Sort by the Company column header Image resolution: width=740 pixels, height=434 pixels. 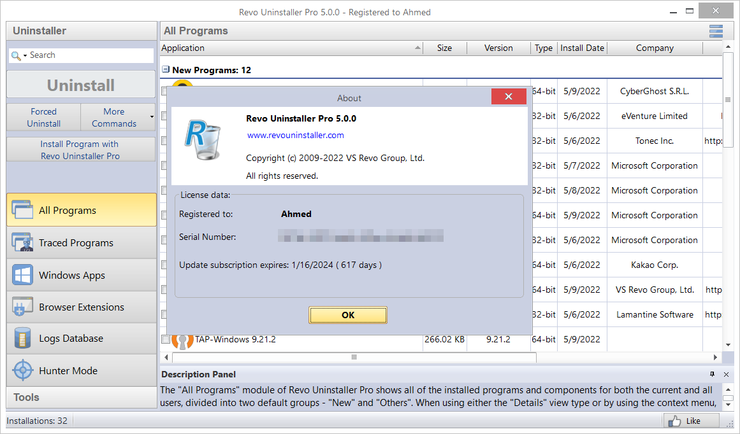tap(655, 48)
